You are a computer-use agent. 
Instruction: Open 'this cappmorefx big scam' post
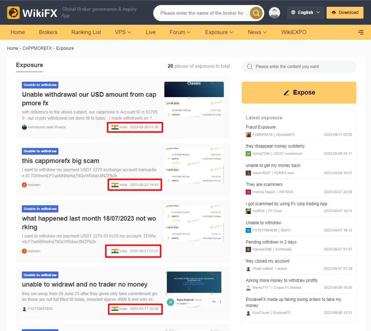click(61, 161)
